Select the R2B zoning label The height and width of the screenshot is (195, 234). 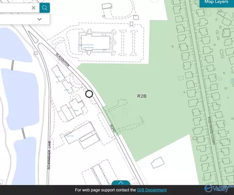[x=142, y=96]
